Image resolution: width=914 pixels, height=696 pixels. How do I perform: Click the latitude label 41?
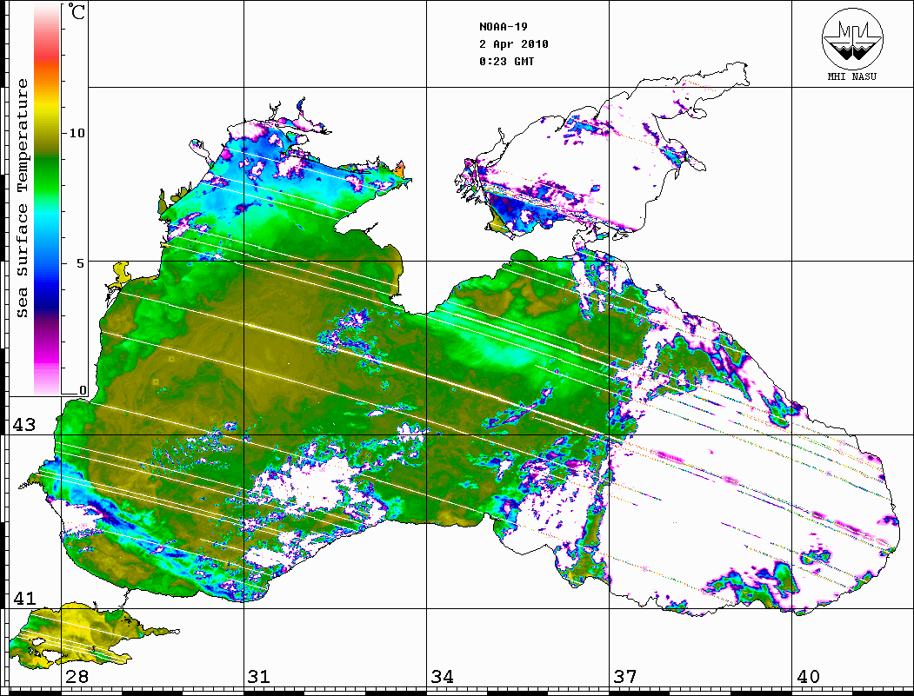23,598
